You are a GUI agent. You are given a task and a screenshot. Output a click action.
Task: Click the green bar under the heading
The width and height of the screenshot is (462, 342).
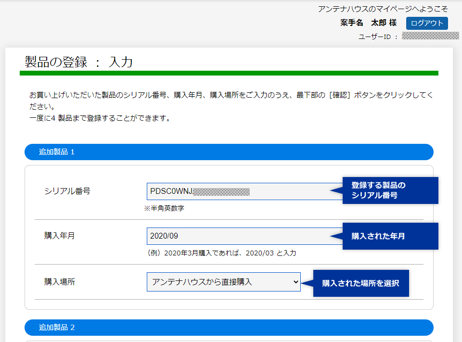tap(229, 73)
